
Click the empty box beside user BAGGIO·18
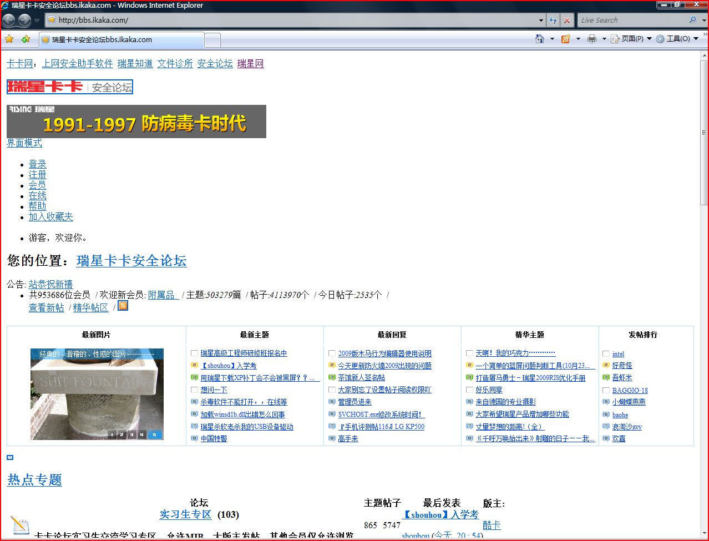(606, 390)
